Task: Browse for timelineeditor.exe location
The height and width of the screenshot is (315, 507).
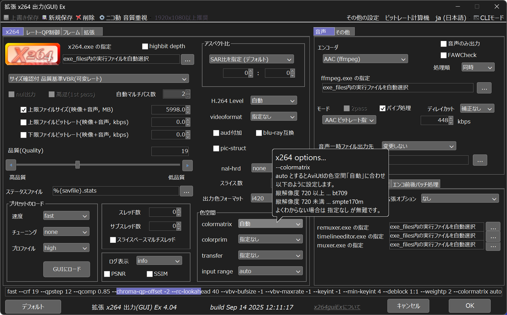Action: (x=493, y=236)
